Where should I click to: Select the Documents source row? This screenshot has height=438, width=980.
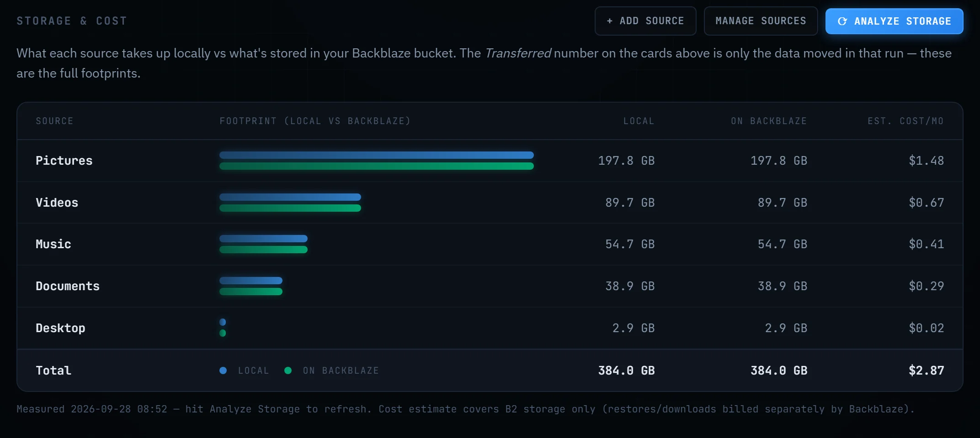pyautogui.click(x=490, y=286)
